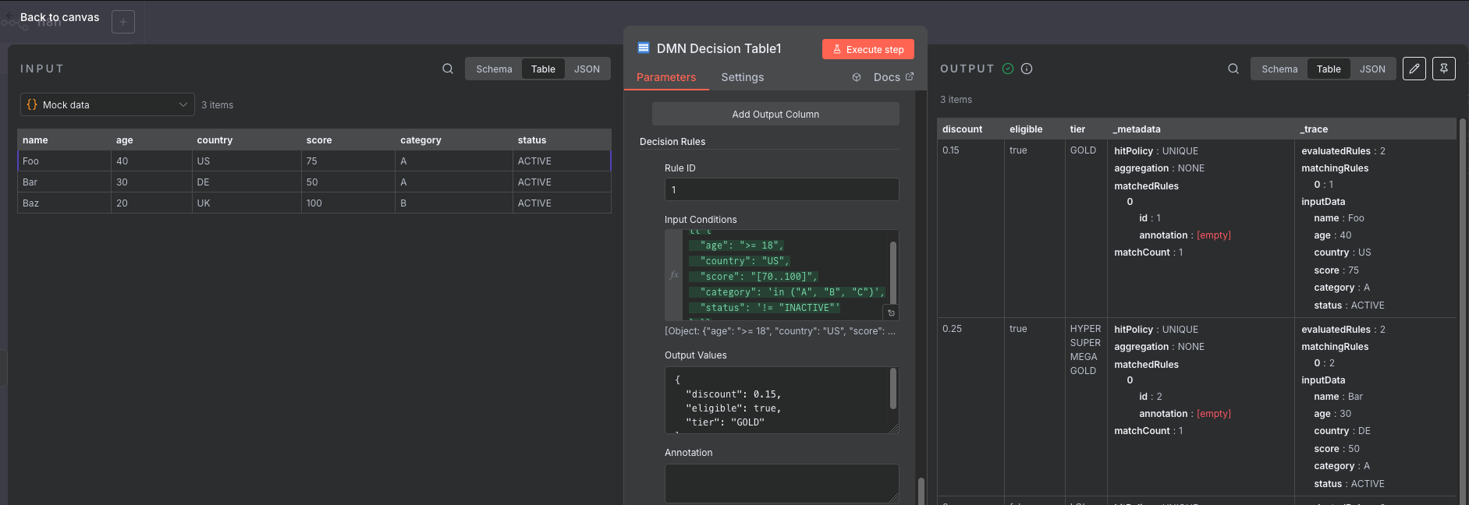Click the output success checkmark icon
The width and height of the screenshot is (1469, 505).
1008,69
